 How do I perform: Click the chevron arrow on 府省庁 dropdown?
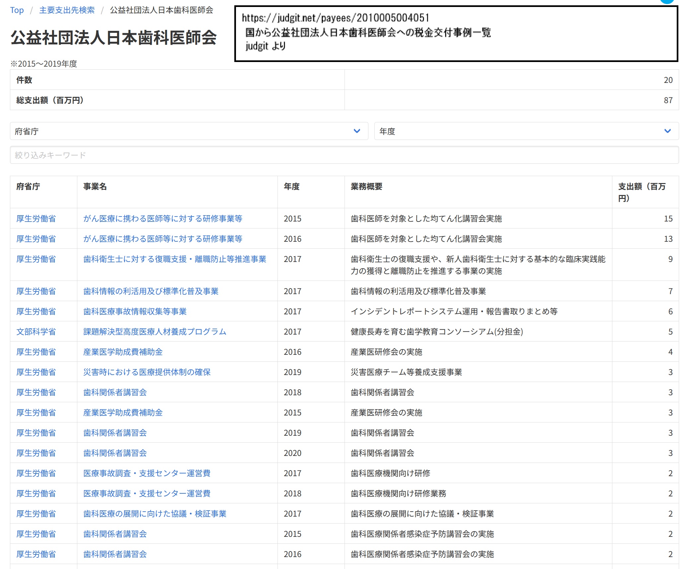click(x=357, y=131)
